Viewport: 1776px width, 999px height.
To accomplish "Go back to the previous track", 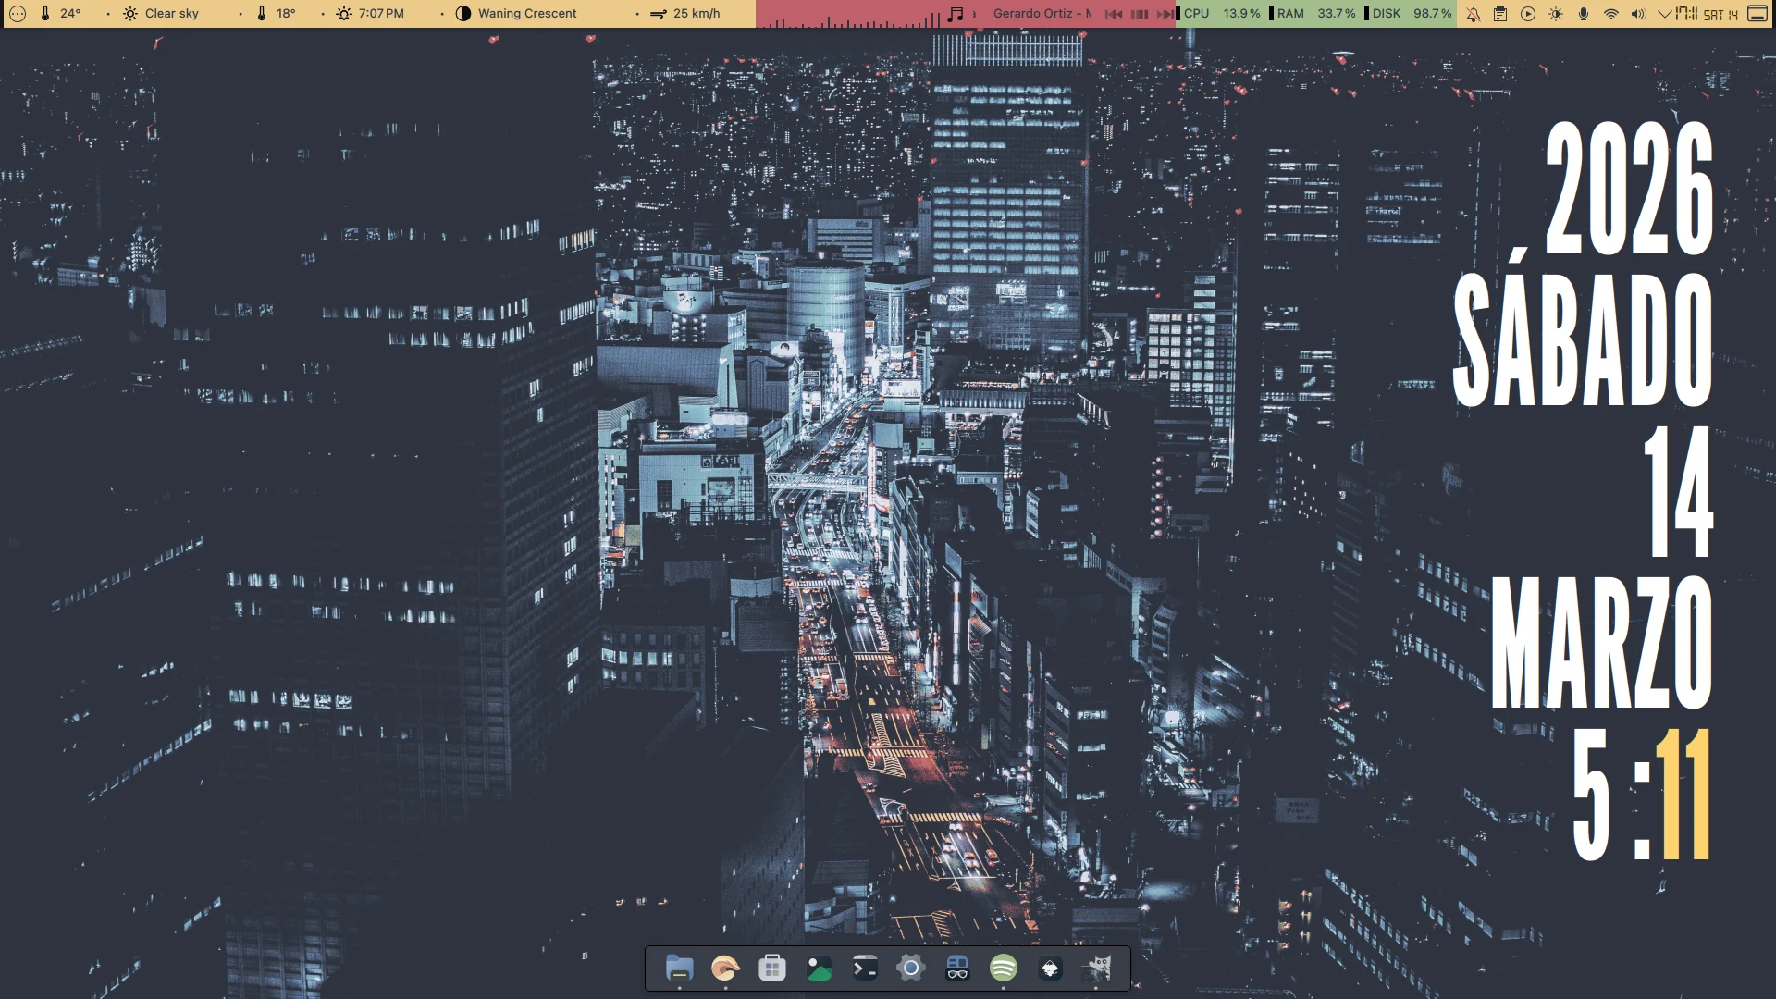I will tap(1114, 14).
